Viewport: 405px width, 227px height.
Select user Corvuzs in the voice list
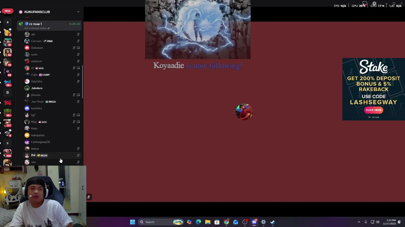[x=52, y=41]
